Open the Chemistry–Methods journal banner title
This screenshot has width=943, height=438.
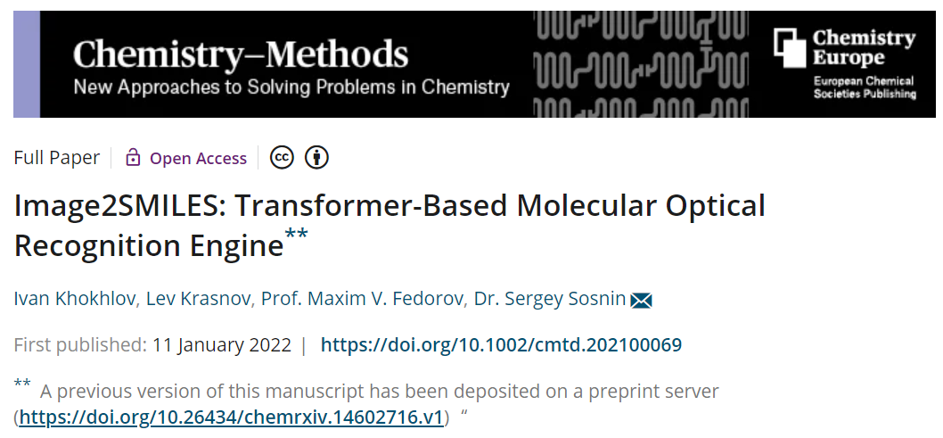[241, 55]
